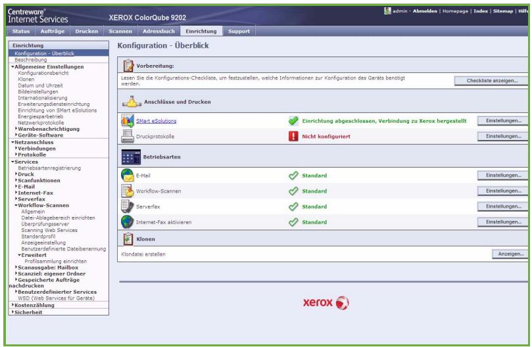Viewport: 532px width, 347px height.
Task: Open the Sitemap header link
Action: point(503,11)
